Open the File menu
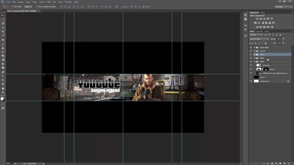Image resolution: width=294 pixels, height=165 pixels. [8, 2]
